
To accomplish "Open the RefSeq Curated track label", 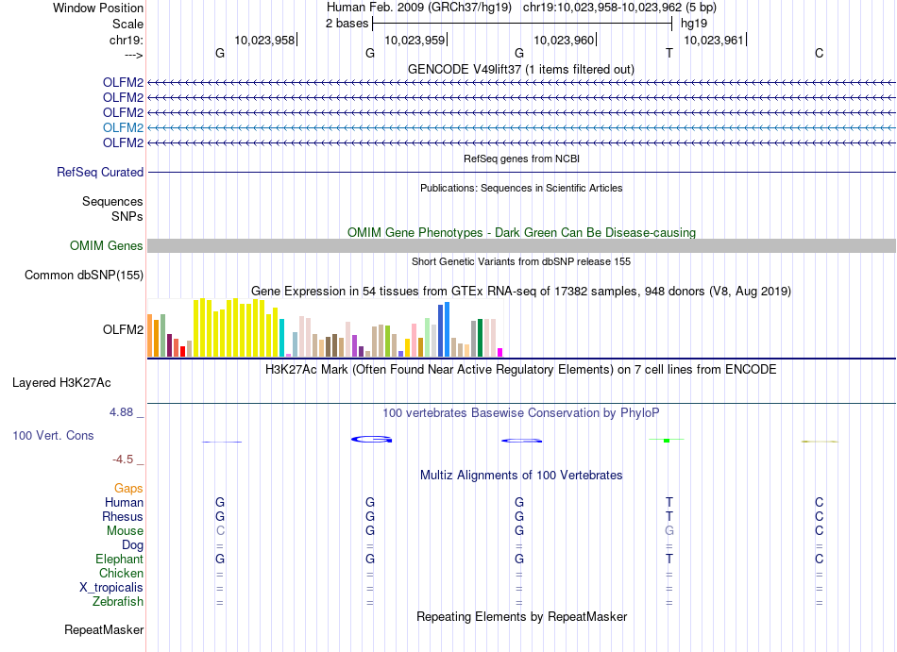I will click(x=100, y=172).
